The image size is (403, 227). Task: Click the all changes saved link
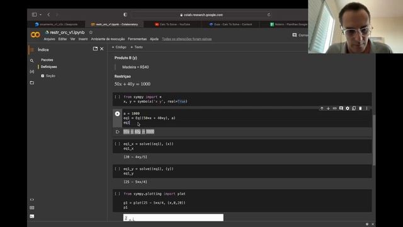[187, 39]
